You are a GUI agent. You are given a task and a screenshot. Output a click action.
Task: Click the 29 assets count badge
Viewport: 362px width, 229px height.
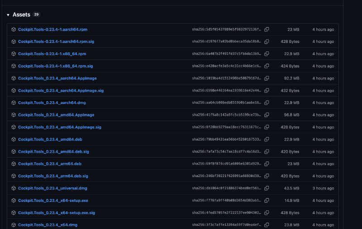36,14
